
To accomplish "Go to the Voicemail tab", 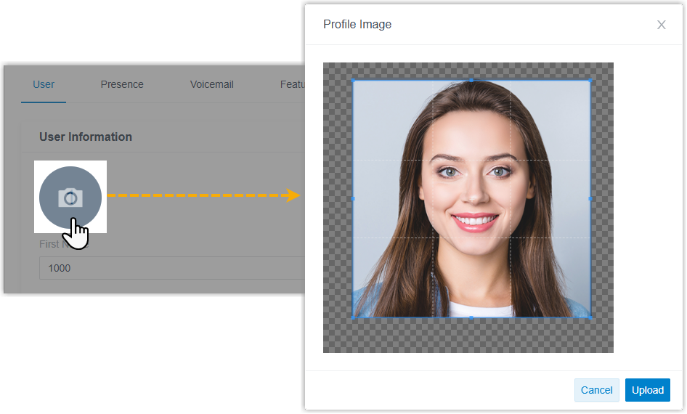I will point(212,84).
